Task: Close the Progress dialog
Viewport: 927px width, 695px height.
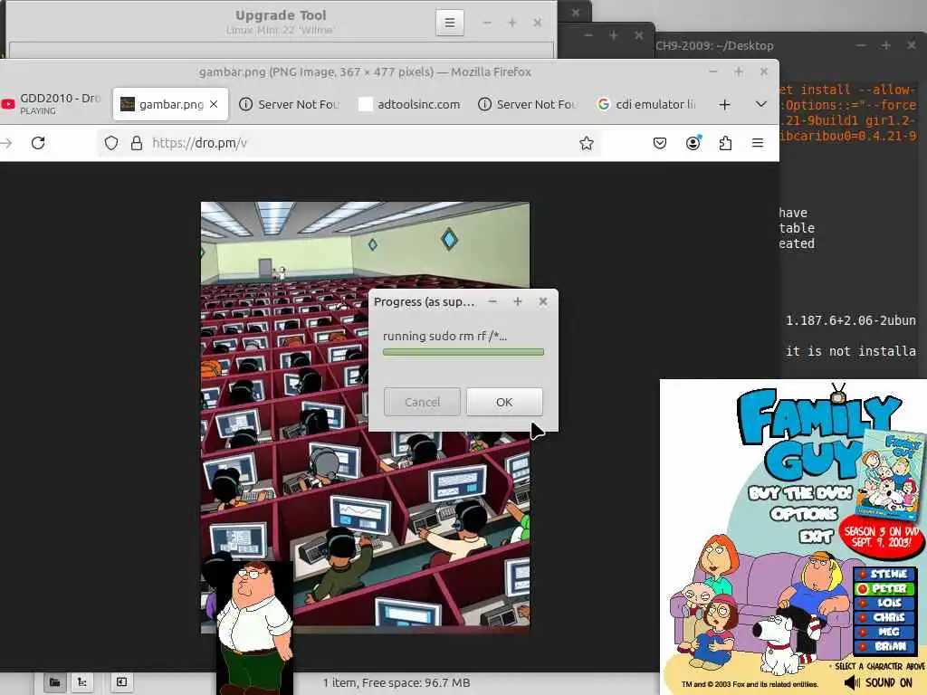Action: [x=543, y=301]
